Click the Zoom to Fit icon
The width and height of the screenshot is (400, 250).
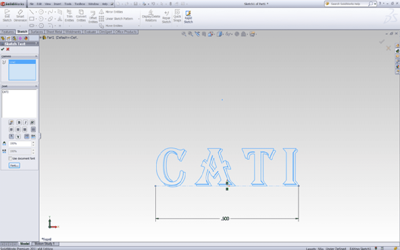click(184, 34)
